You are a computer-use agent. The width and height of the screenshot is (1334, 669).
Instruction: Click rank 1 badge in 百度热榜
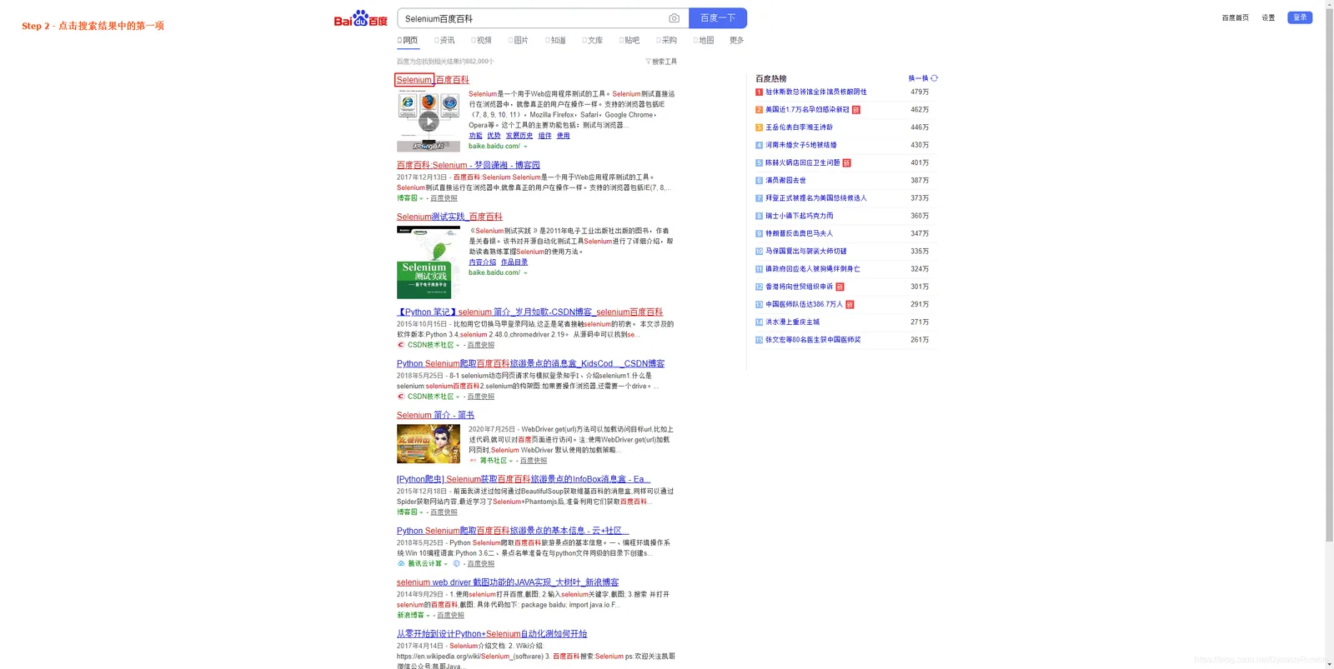(759, 92)
